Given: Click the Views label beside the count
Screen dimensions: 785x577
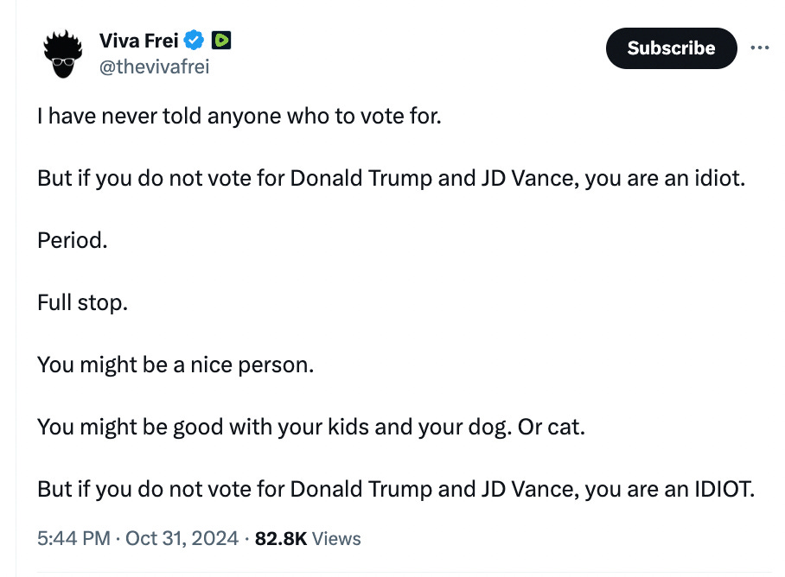Looking at the screenshot, I should coord(336,538).
